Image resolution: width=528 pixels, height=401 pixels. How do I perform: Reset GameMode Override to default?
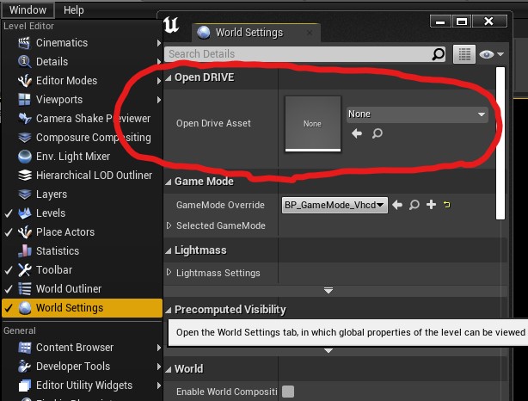pyautogui.click(x=447, y=205)
